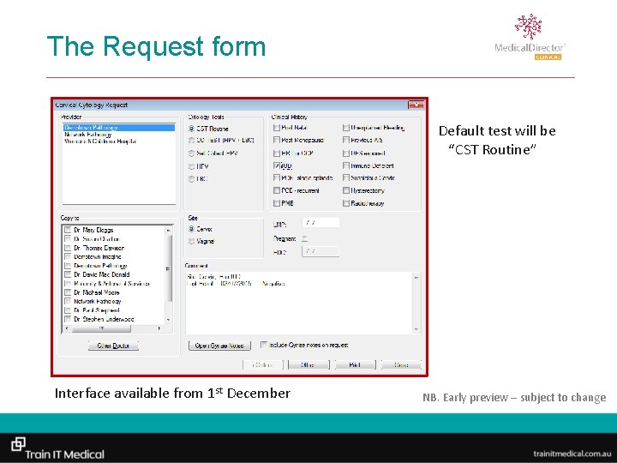Viewport: 617px width, 463px height.
Task: Copy the request to Dr. Mary Bloggs
Action: pos(68,230)
